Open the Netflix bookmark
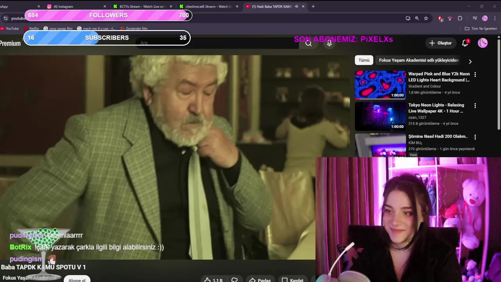This screenshot has height=282, width=501. click(31, 29)
